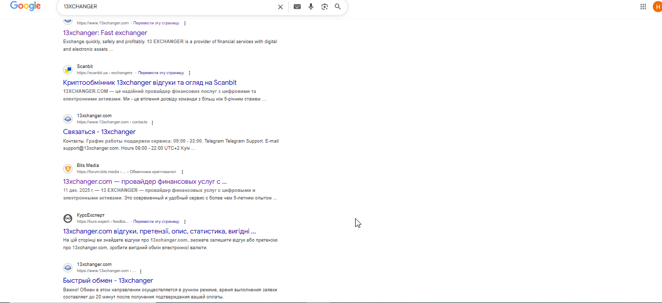Click favicon of 13xchanger contacts result
Screen dimensions: 662x303
coord(68,119)
